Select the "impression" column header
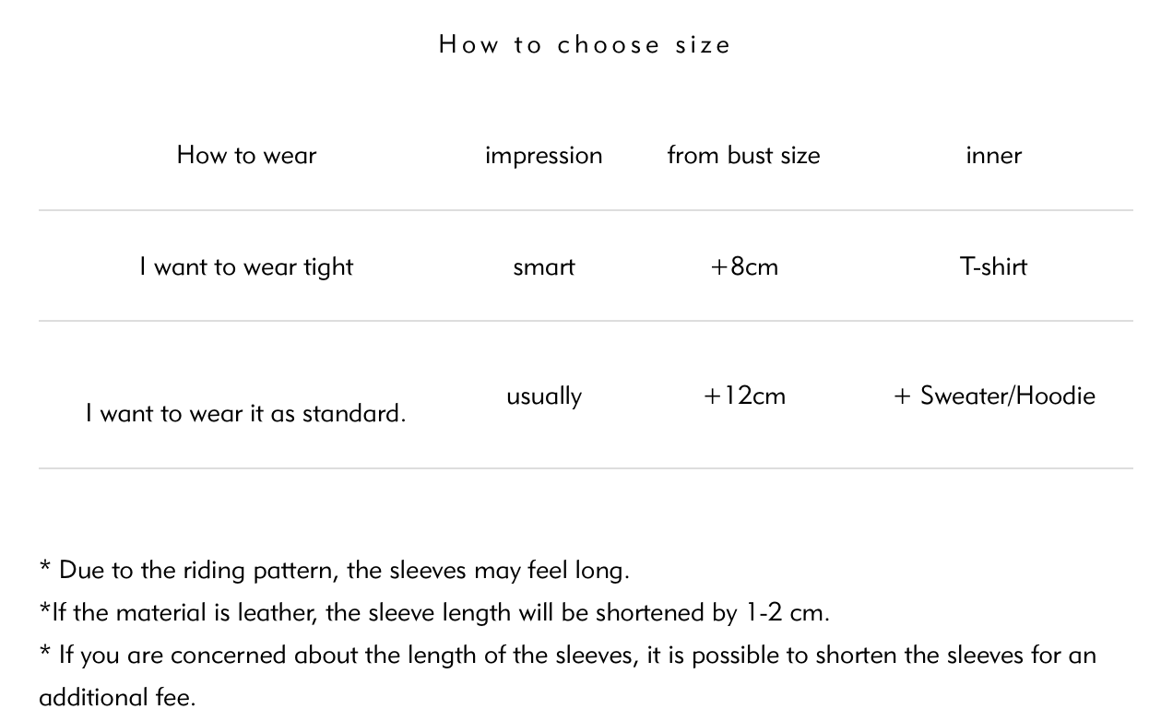The width and height of the screenshot is (1149, 721). pyautogui.click(x=543, y=155)
